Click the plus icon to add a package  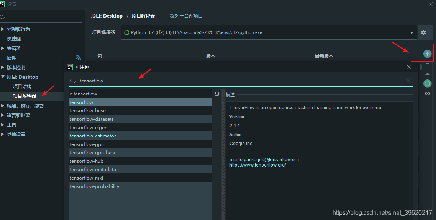(x=428, y=54)
